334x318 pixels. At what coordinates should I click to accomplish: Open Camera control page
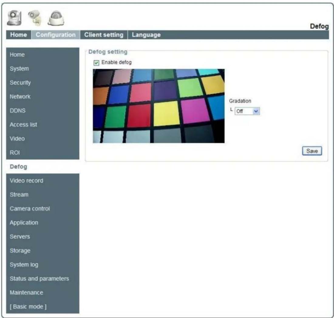click(43, 208)
